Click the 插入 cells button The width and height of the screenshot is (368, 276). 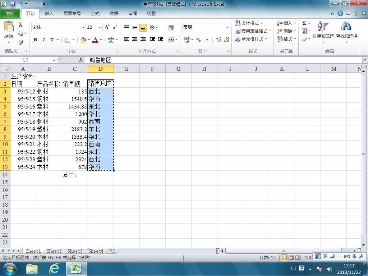pos(286,23)
